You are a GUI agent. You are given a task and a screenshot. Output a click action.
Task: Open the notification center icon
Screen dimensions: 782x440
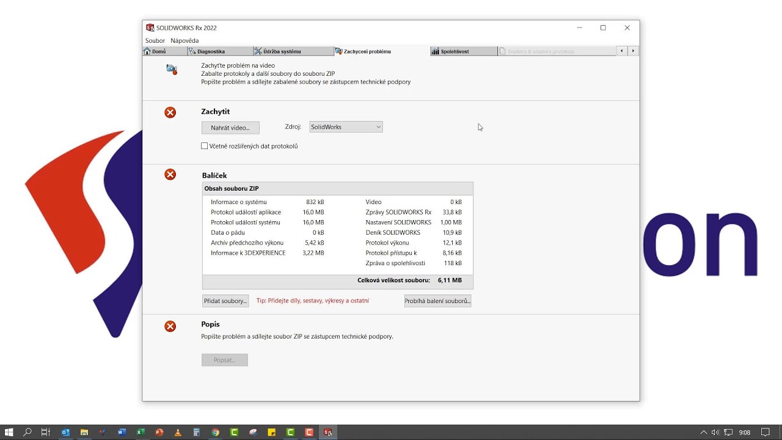[x=765, y=432]
